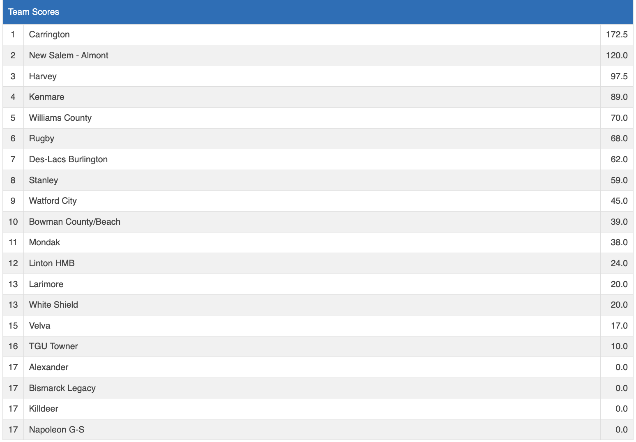Image resolution: width=636 pixels, height=442 pixels.
Task: Select Bismarck Legacy team name
Action: click(x=62, y=388)
